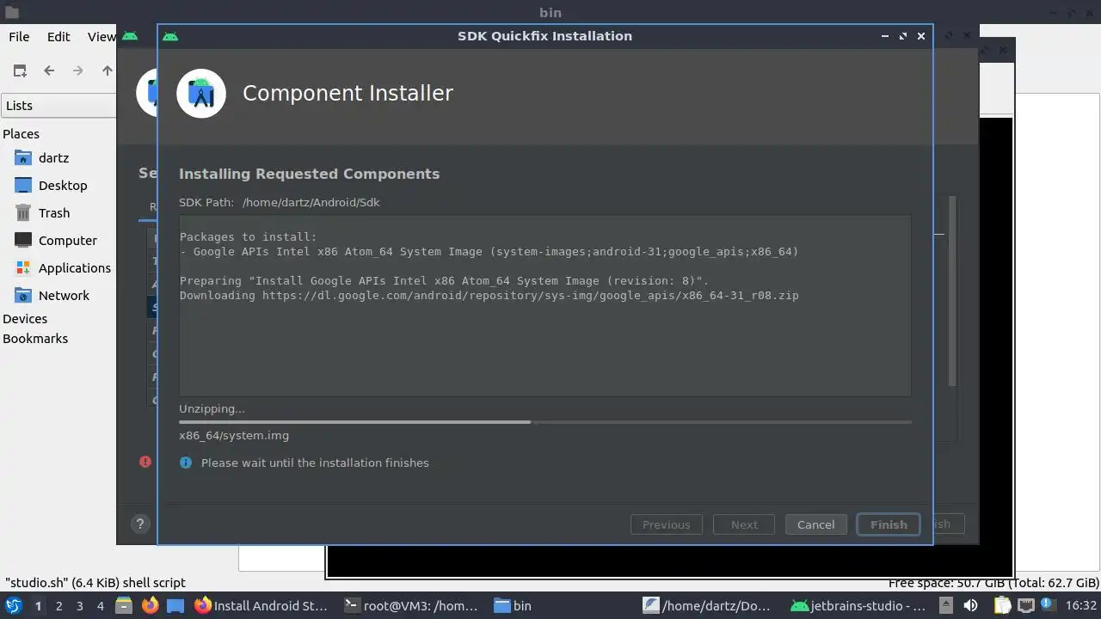1101x619 pixels.
Task: Open the Edit menu in file manager
Action: [x=58, y=36]
